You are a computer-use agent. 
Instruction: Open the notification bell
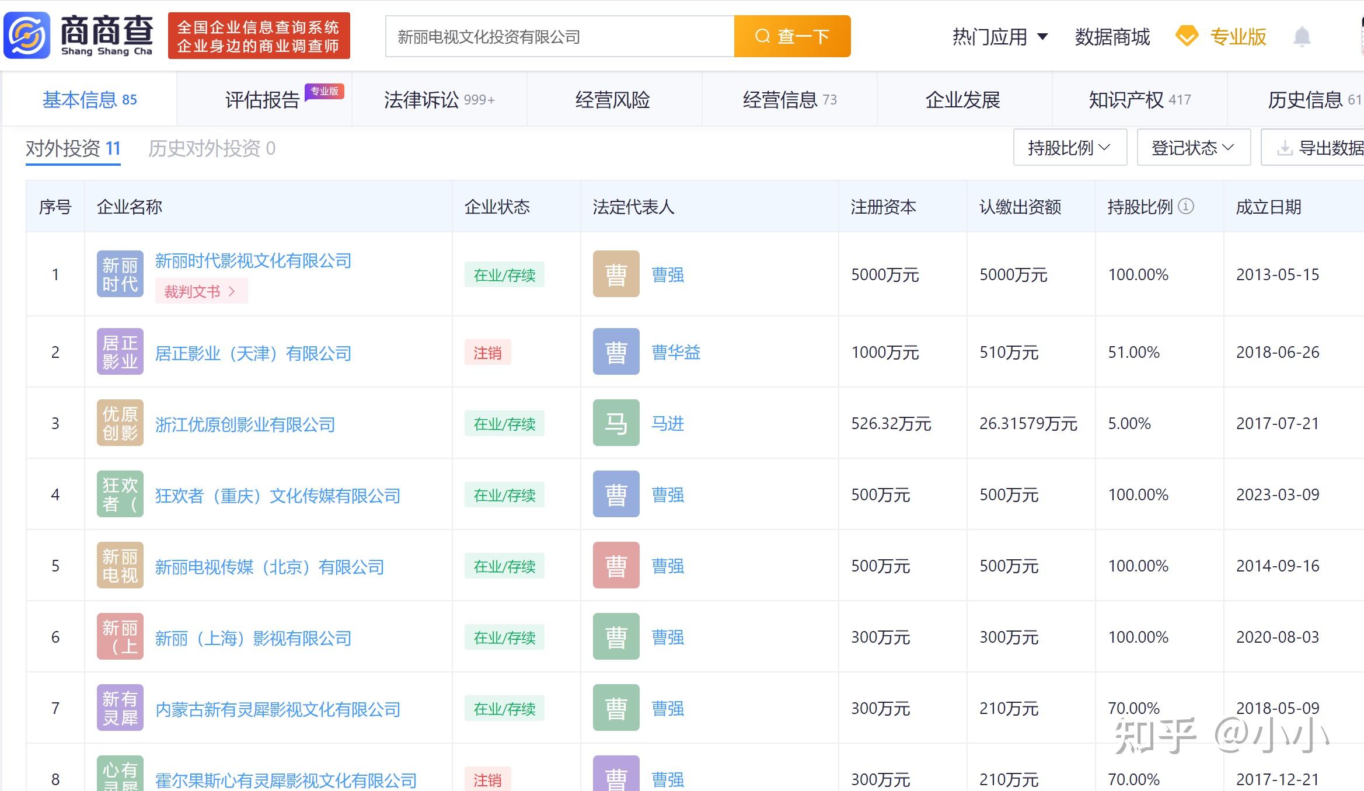coord(1302,37)
